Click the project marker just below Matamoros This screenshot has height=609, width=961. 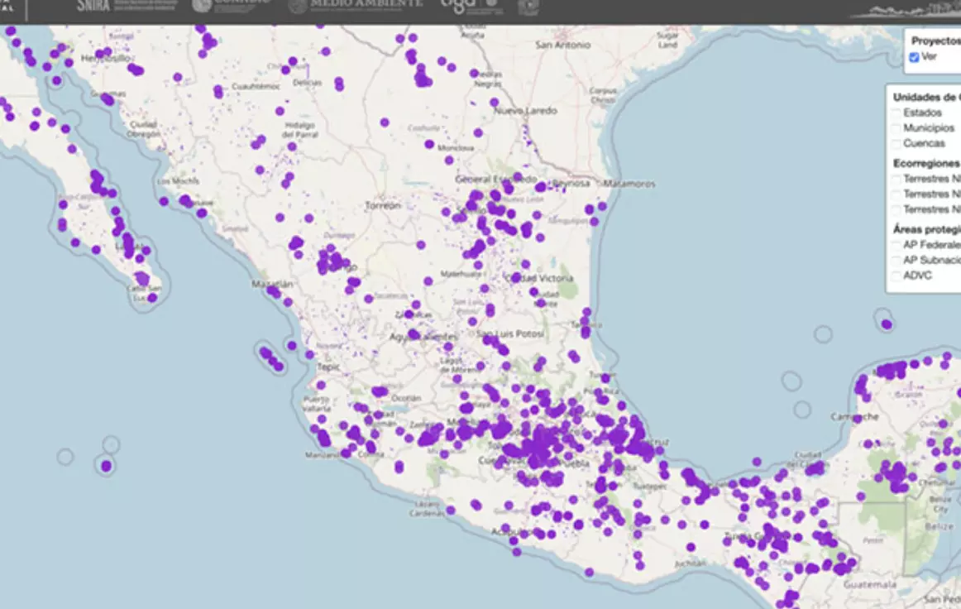602,206
